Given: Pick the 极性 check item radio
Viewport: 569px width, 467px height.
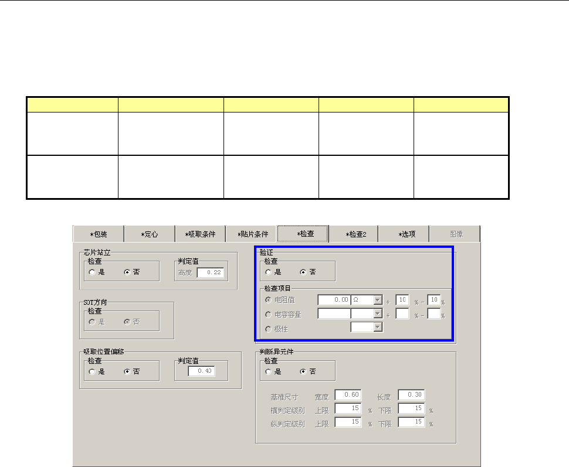Looking at the screenshot, I should (269, 329).
